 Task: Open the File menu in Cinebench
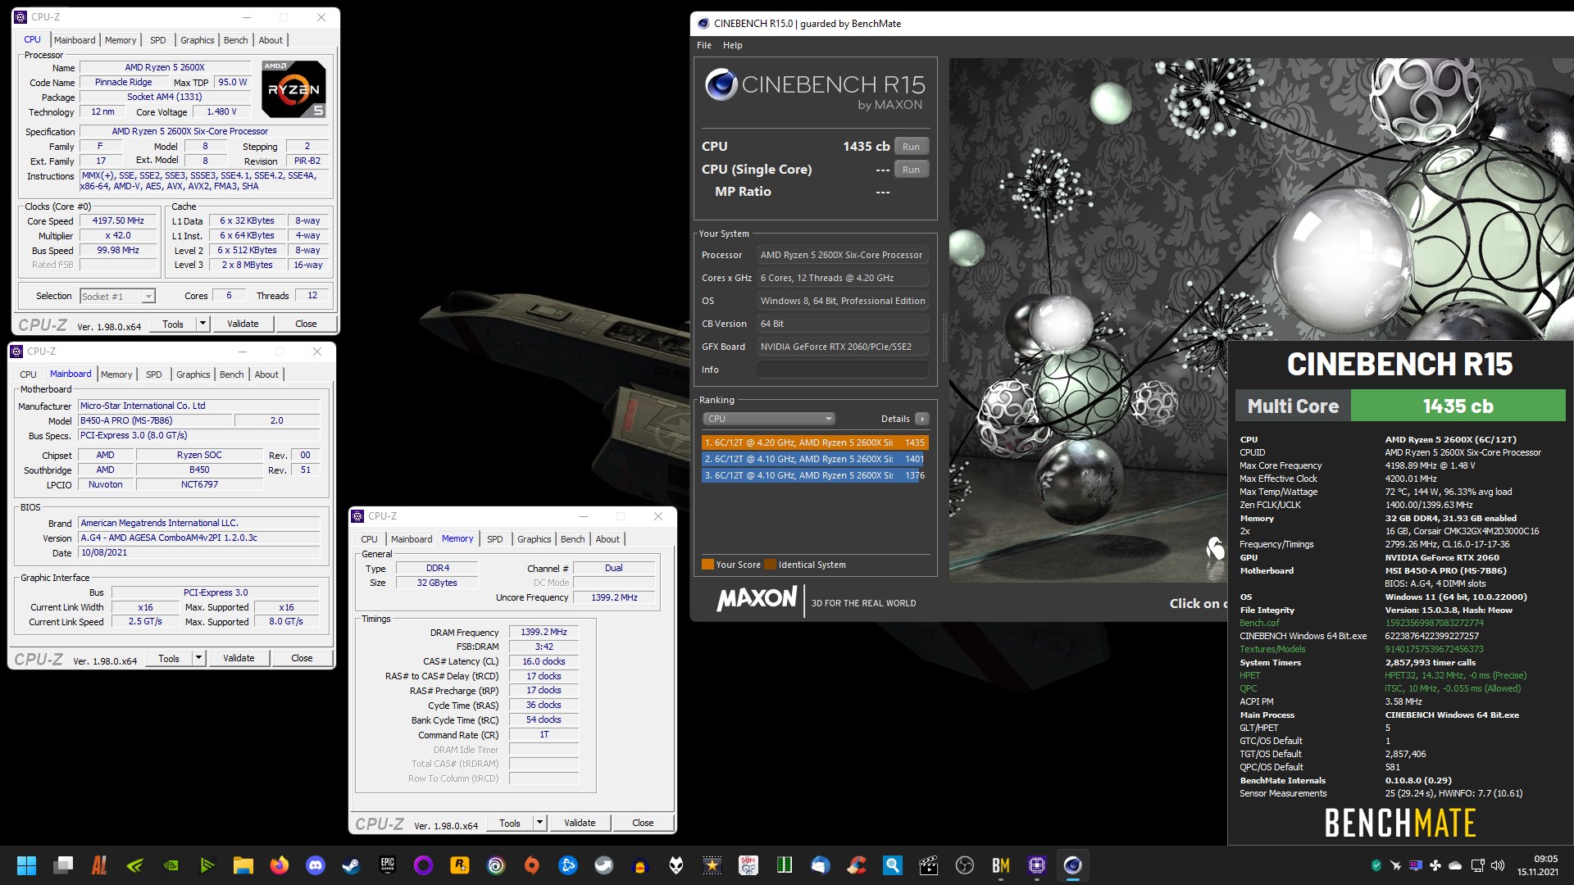coord(704,45)
